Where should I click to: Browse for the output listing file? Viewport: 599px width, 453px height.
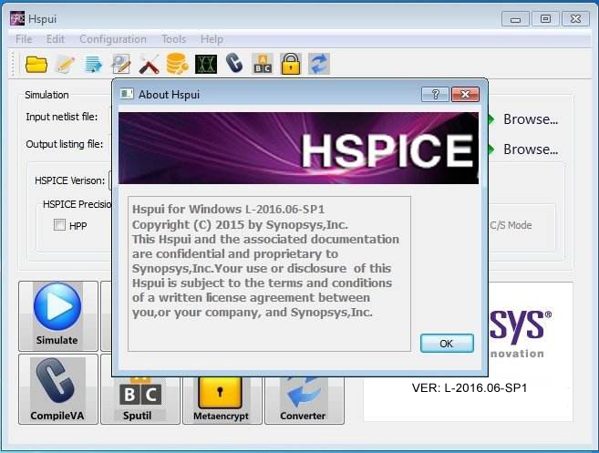click(x=531, y=149)
